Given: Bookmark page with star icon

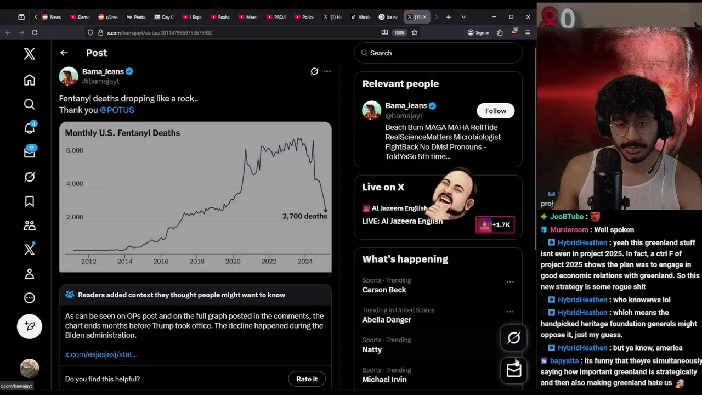Looking at the screenshot, I should tap(415, 32).
